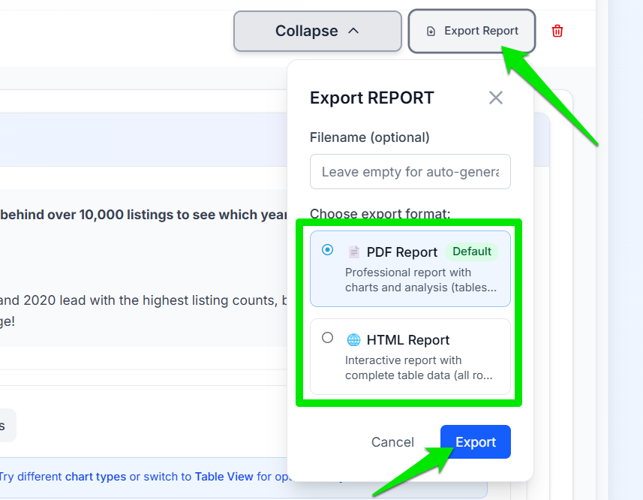Open the Export Report popup
The image size is (643, 500).
coord(472,31)
